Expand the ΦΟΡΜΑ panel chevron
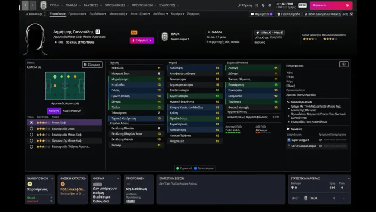This screenshot has height=212, width=376. coord(118,179)
